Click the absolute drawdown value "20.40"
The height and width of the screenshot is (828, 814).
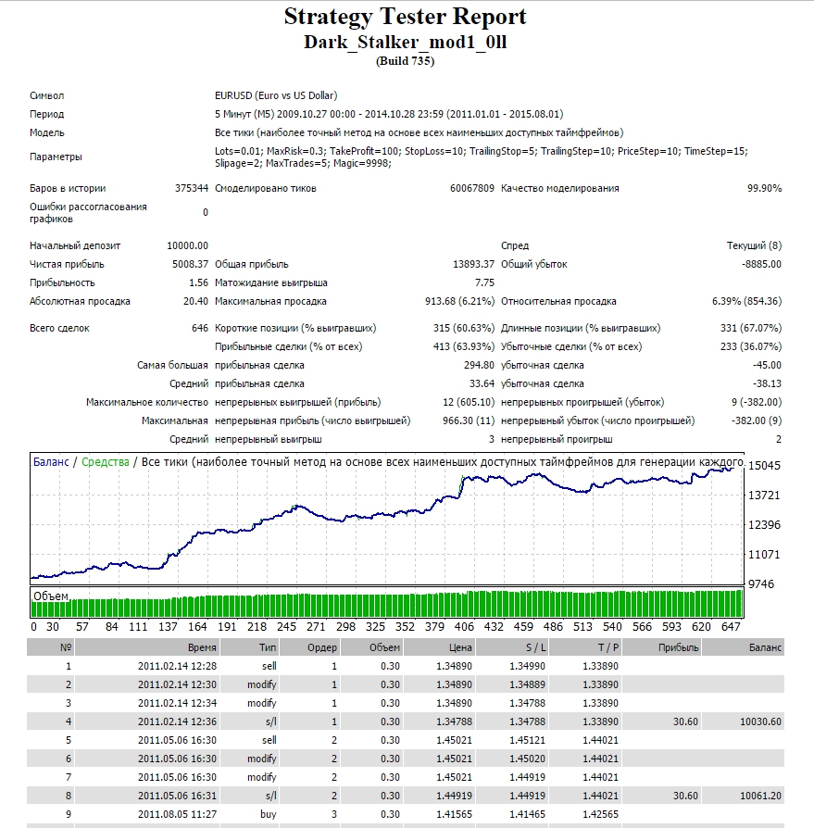coord(195,301)
